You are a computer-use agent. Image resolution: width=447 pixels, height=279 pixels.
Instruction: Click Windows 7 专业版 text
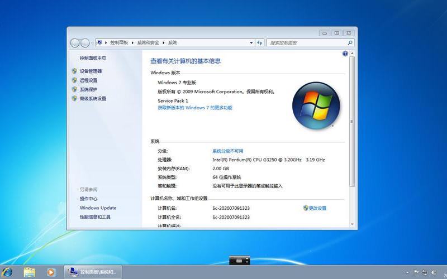coord(177,83)
